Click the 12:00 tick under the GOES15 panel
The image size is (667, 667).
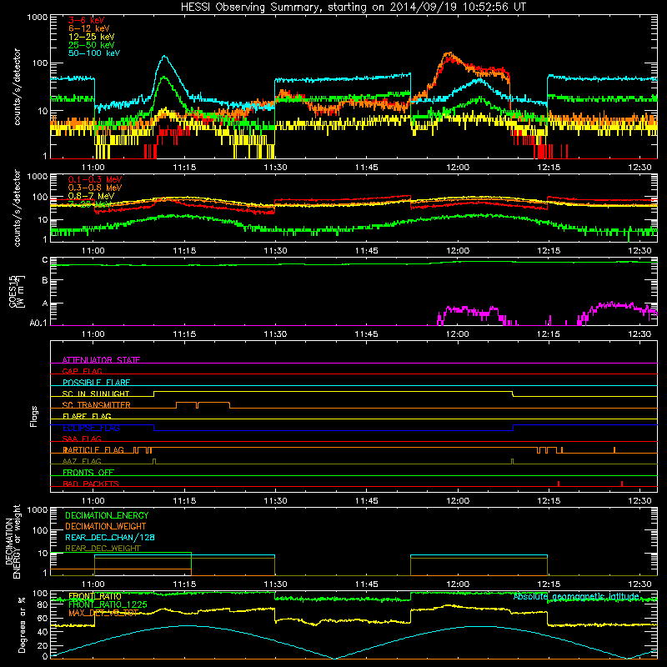457,334
